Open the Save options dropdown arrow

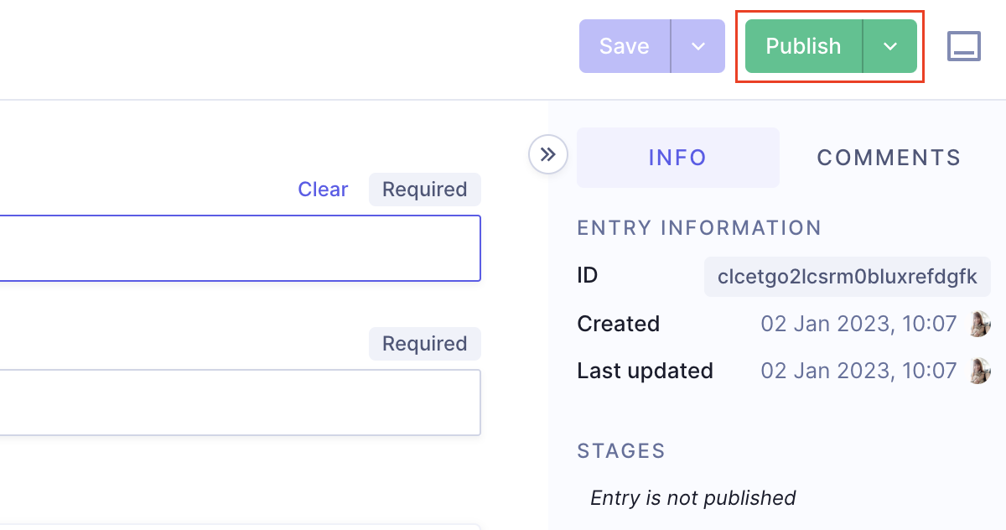tap(698, 46)
